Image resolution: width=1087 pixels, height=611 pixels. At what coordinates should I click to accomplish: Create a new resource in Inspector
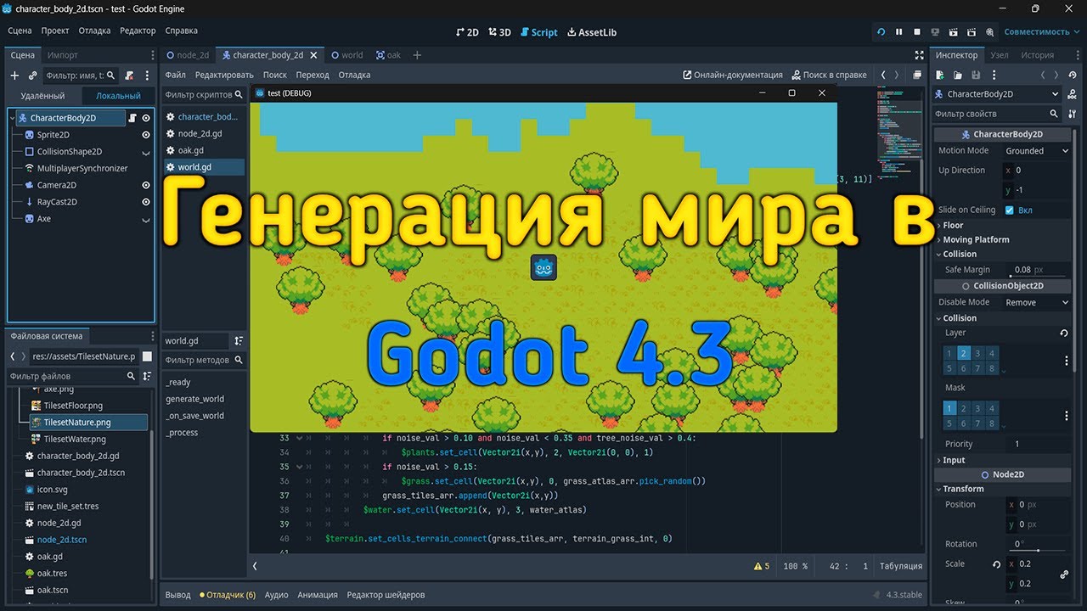point(941,76)
